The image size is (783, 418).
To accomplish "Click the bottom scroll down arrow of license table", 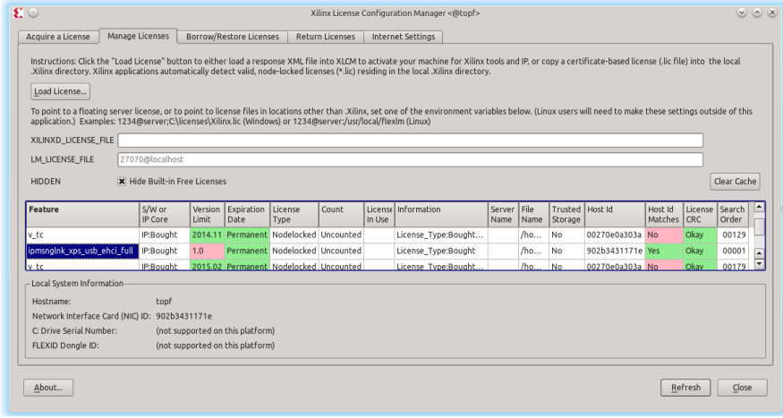I will [760, 265].
